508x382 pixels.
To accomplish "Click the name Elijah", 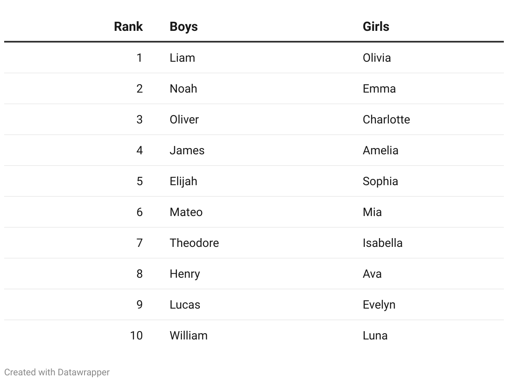I will pyautogui.click(x=183, y=181).
